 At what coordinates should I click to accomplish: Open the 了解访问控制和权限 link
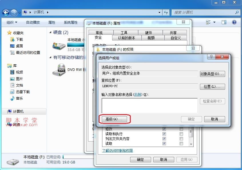[118, 151]
